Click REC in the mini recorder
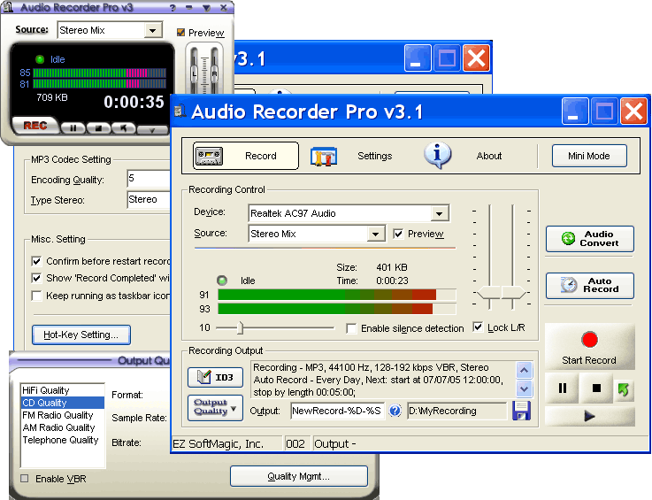 coord(35,126)
